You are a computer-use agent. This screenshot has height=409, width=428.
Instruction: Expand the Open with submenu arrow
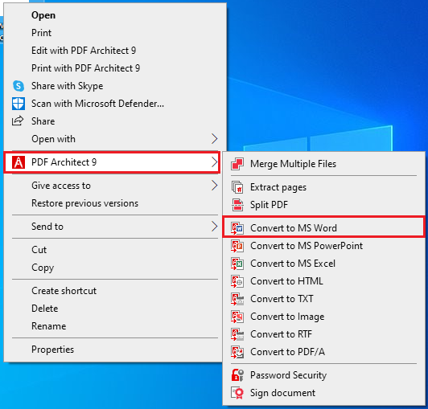[x=215, y=139]
